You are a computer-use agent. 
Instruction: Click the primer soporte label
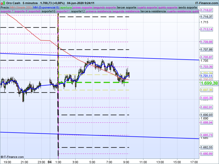coord(83,7)
